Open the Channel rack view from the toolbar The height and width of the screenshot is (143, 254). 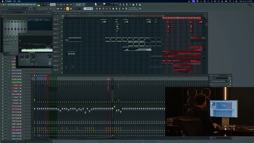[103, 9]
